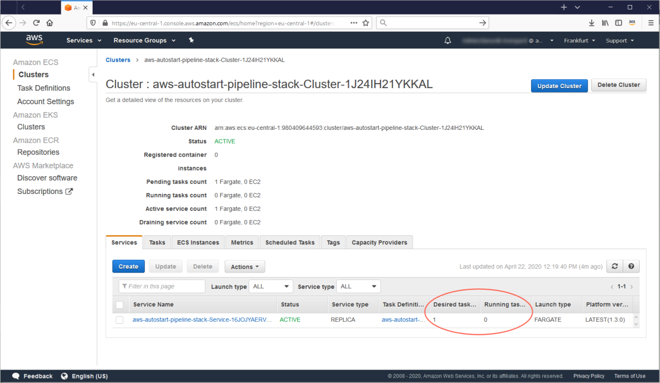The width and height of the screenshot is (660, 383).
Task: Open the services table help icon
Action: coord(631,266)
